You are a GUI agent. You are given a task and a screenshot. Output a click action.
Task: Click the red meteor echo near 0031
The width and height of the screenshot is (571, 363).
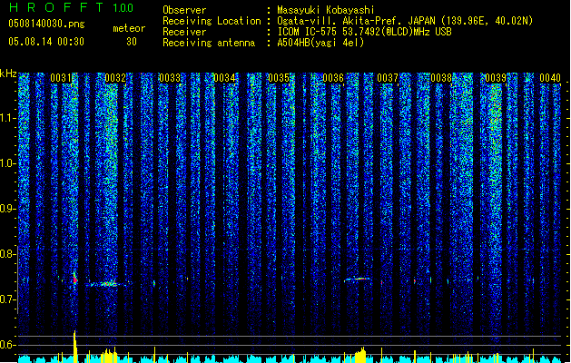point(75,280)
